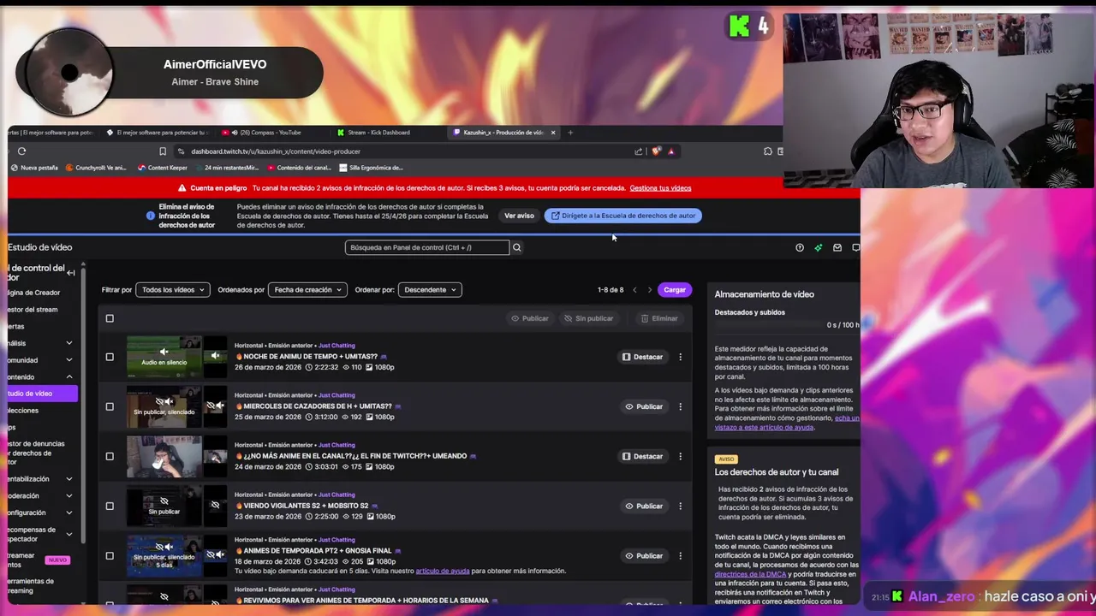The height and width of the screenshot is (616, 1096).
Task: Open options menu for ANIMES DE TEMPORADA PT2 video
Action: point(681,555)
